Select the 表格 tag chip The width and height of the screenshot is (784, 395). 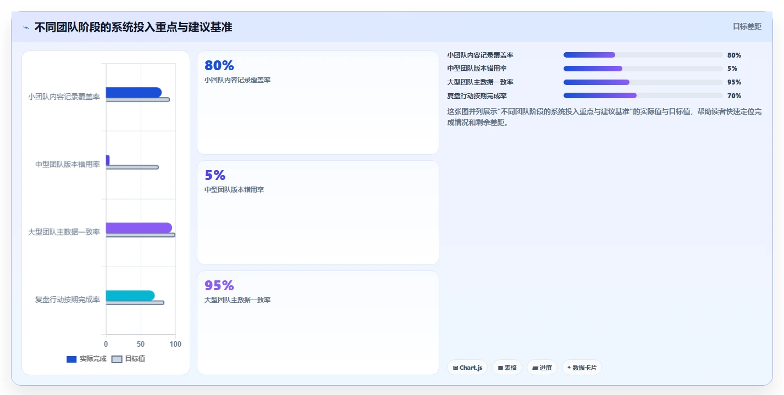(x=507, y=368)
